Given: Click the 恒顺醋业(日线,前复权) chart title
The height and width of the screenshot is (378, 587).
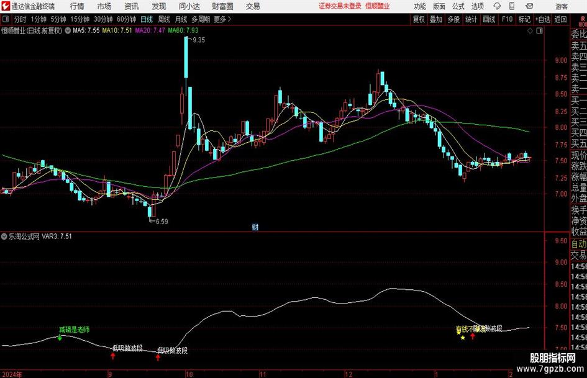Looking at the screenshot, I should click(32, 30).
